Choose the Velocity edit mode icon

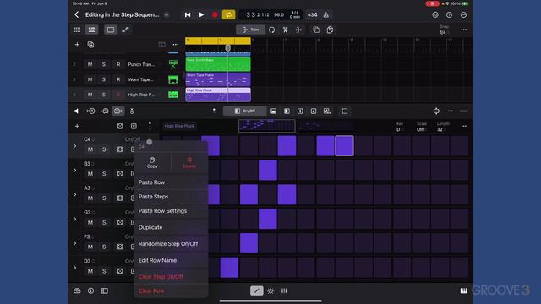273,111
